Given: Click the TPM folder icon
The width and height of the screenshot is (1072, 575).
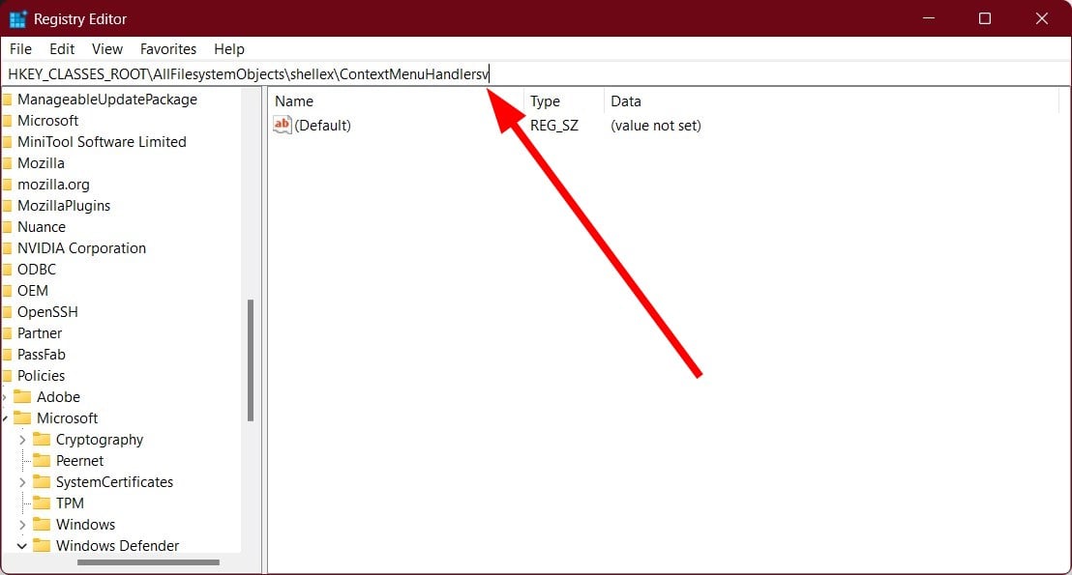Looking at the screenshot, I should coord(42,503).
